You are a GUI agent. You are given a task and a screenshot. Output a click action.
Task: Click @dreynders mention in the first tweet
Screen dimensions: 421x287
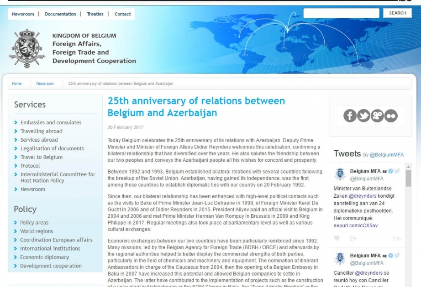click(363, 196)
